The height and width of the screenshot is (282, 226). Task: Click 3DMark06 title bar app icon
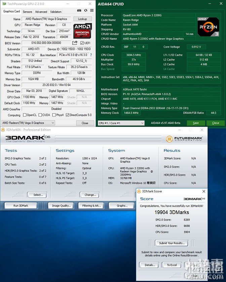pos(3,130)
